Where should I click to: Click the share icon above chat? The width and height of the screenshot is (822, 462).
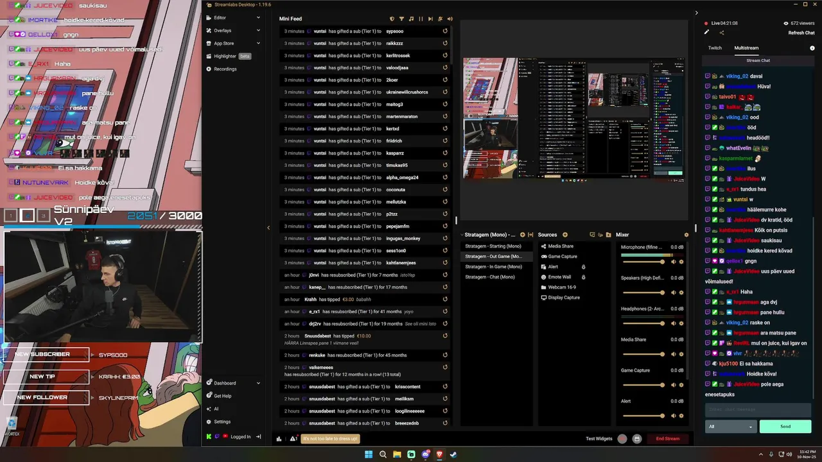pos(721,33)
